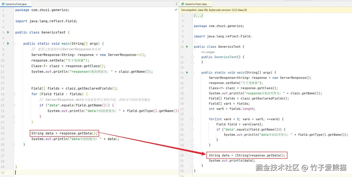Click 'Field field = var4[var6];' line
This screenshot has width=352, height=177.
240,124
